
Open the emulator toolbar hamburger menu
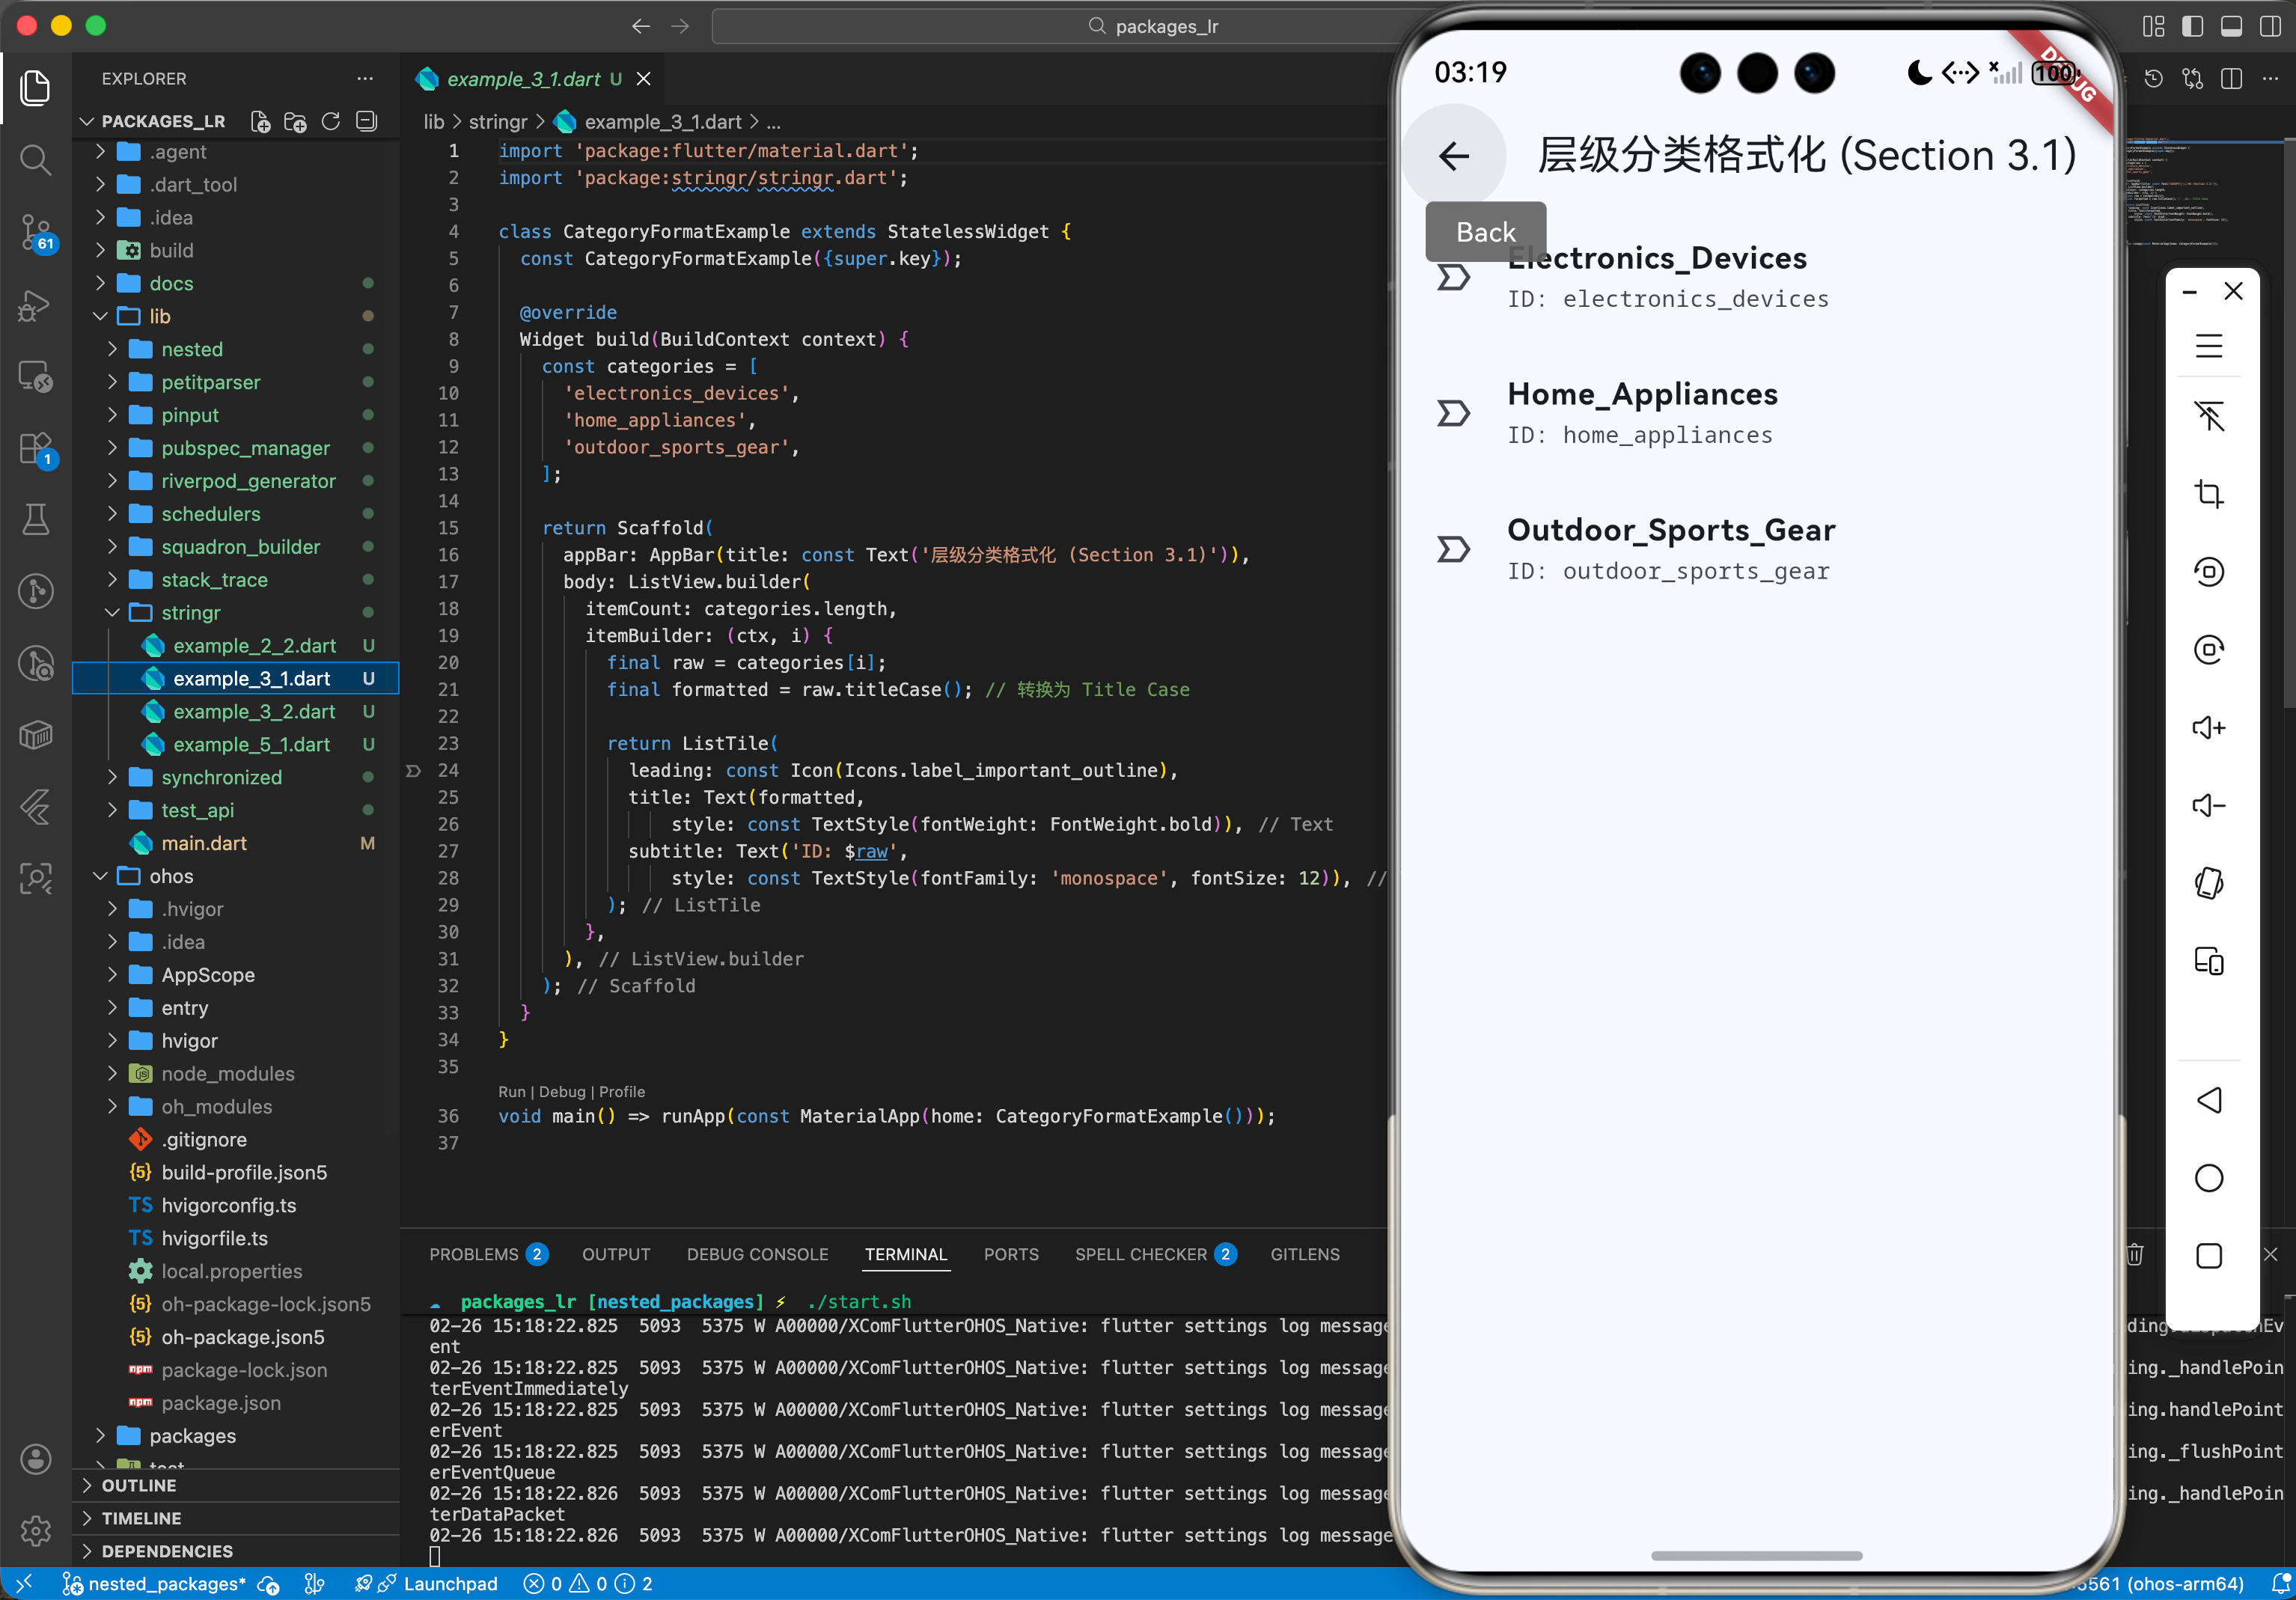(x=2209, y=346)
